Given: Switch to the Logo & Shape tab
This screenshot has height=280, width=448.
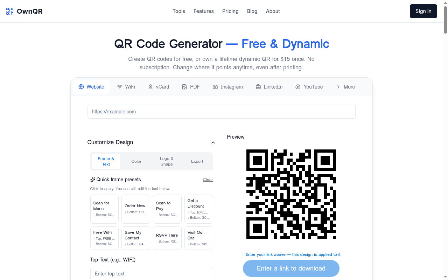Looking at the screenshot, I should coord(167,161).
